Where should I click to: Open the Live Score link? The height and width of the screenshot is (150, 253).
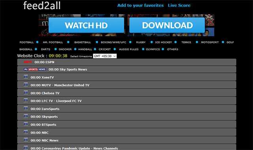[179, 6]
